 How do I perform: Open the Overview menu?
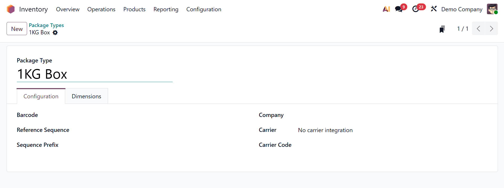68,9
